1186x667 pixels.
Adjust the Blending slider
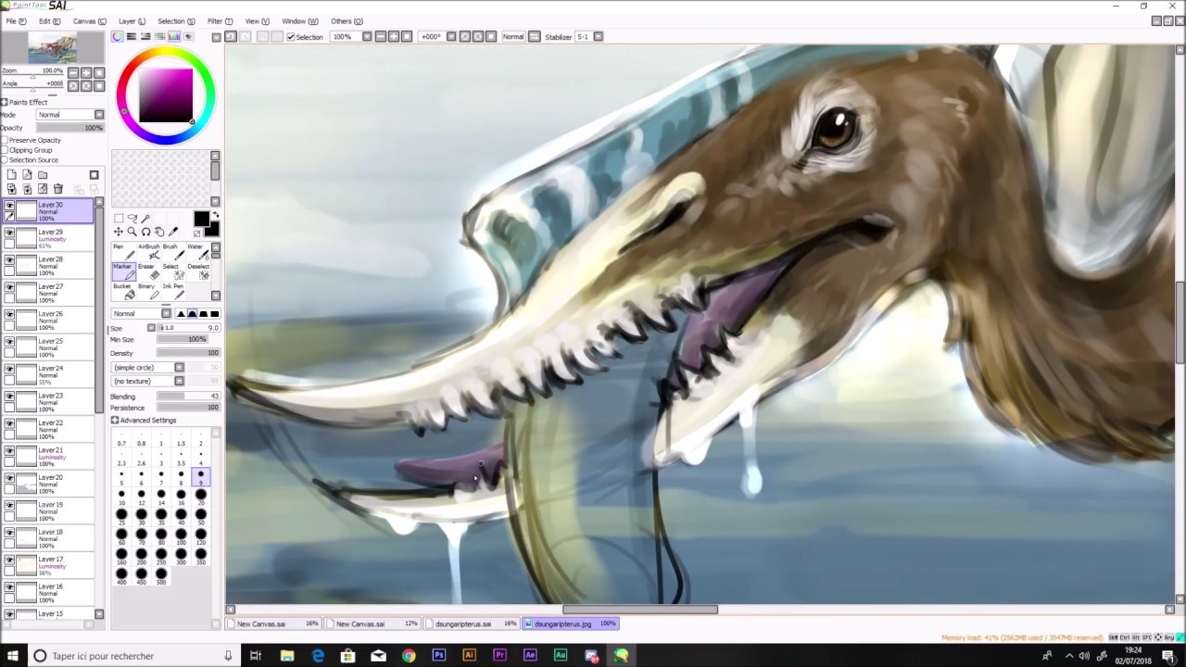188,396
